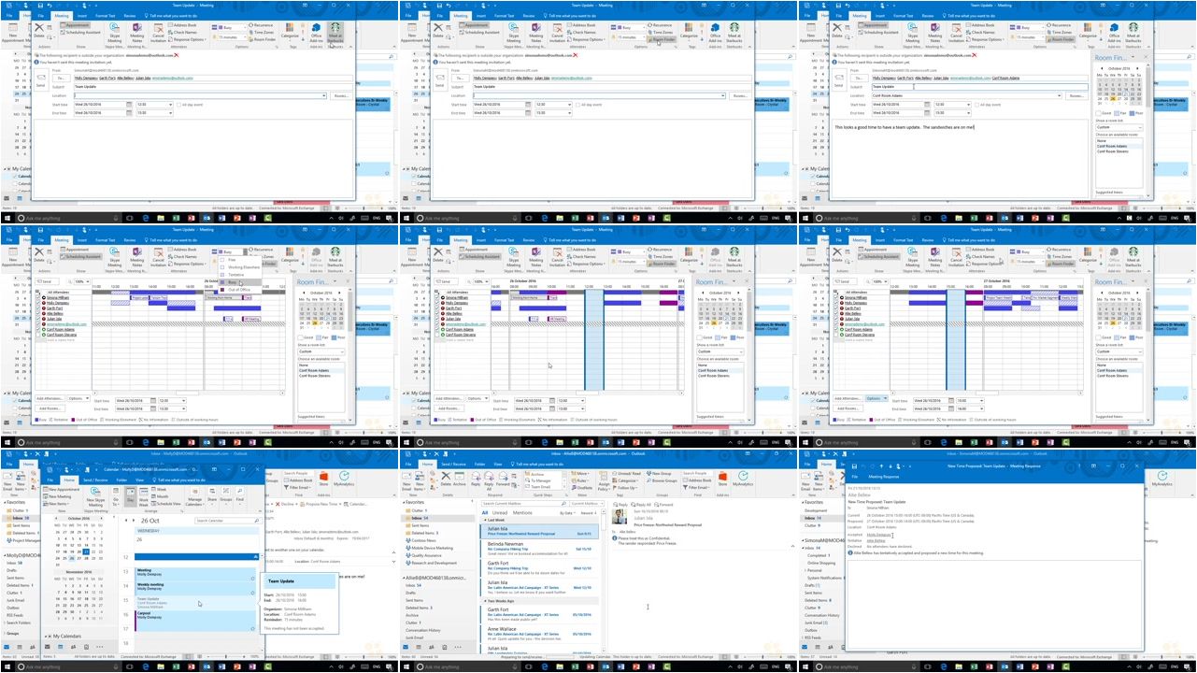
Task: Untick Julian Isla in the 27 October scheduling view
Action: click(836, 319)
